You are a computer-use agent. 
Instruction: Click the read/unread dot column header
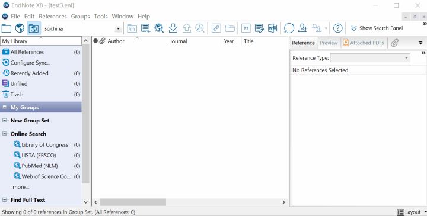tap(95, 41)
